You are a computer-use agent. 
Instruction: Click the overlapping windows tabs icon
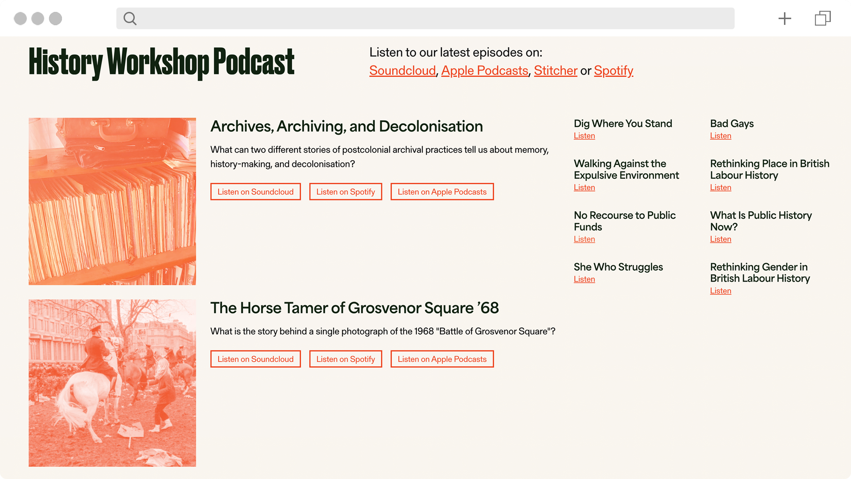[823, 18]
